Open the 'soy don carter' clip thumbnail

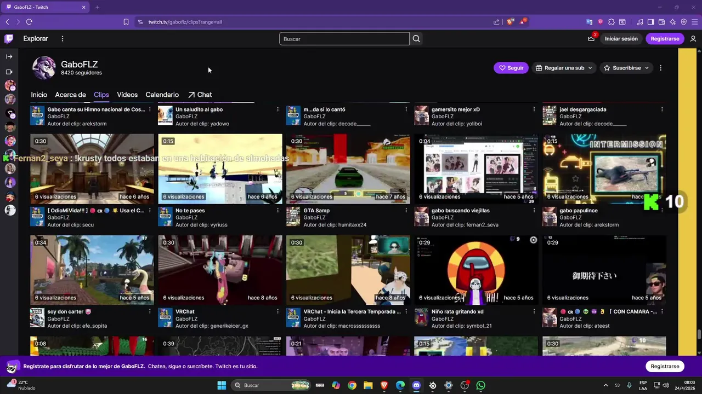pos(92,270)
